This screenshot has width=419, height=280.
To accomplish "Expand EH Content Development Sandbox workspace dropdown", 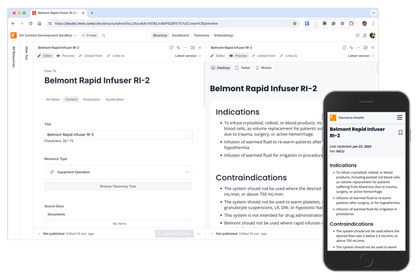I will [48, 35].
